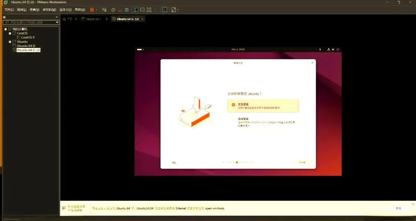The height and width of the screenshot is (221, 416).
Task: Open the library search dropdown arrow
Action: 57,23
